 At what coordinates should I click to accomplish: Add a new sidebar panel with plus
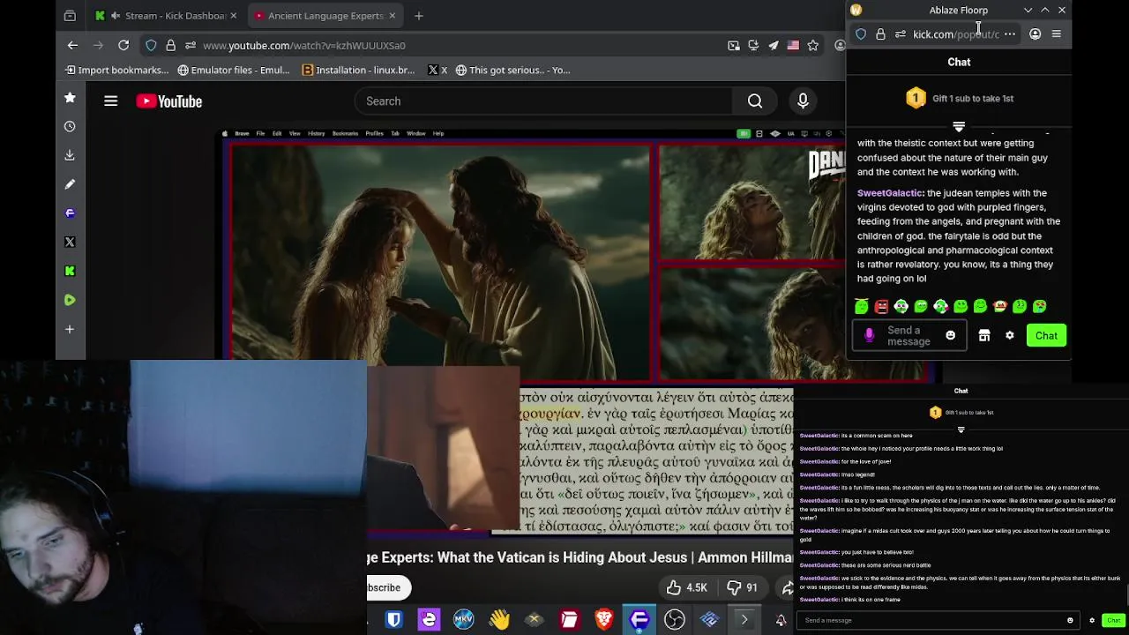[x=70, y=329]
